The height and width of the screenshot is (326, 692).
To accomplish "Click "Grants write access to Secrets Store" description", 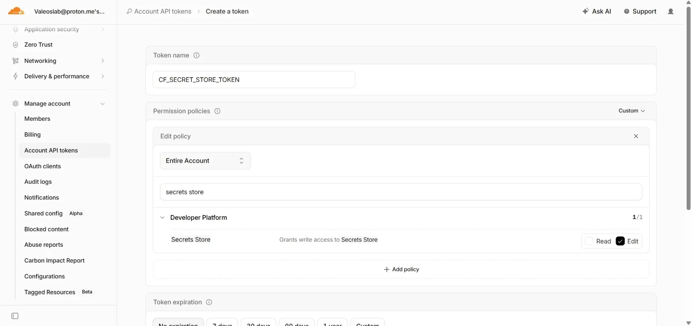I will pos(328,240).
